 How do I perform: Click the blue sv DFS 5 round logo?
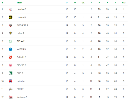[11, 49]
